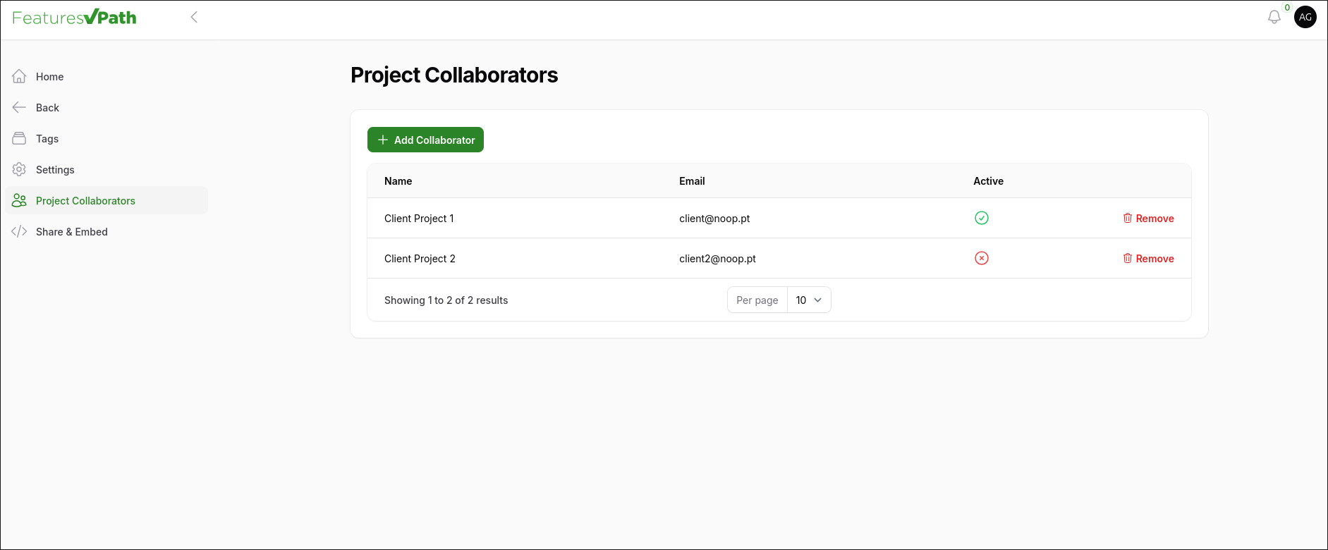This screenshot has height=550, width=1328.
Task: Click the Back arrow icon
Action: 19,107
